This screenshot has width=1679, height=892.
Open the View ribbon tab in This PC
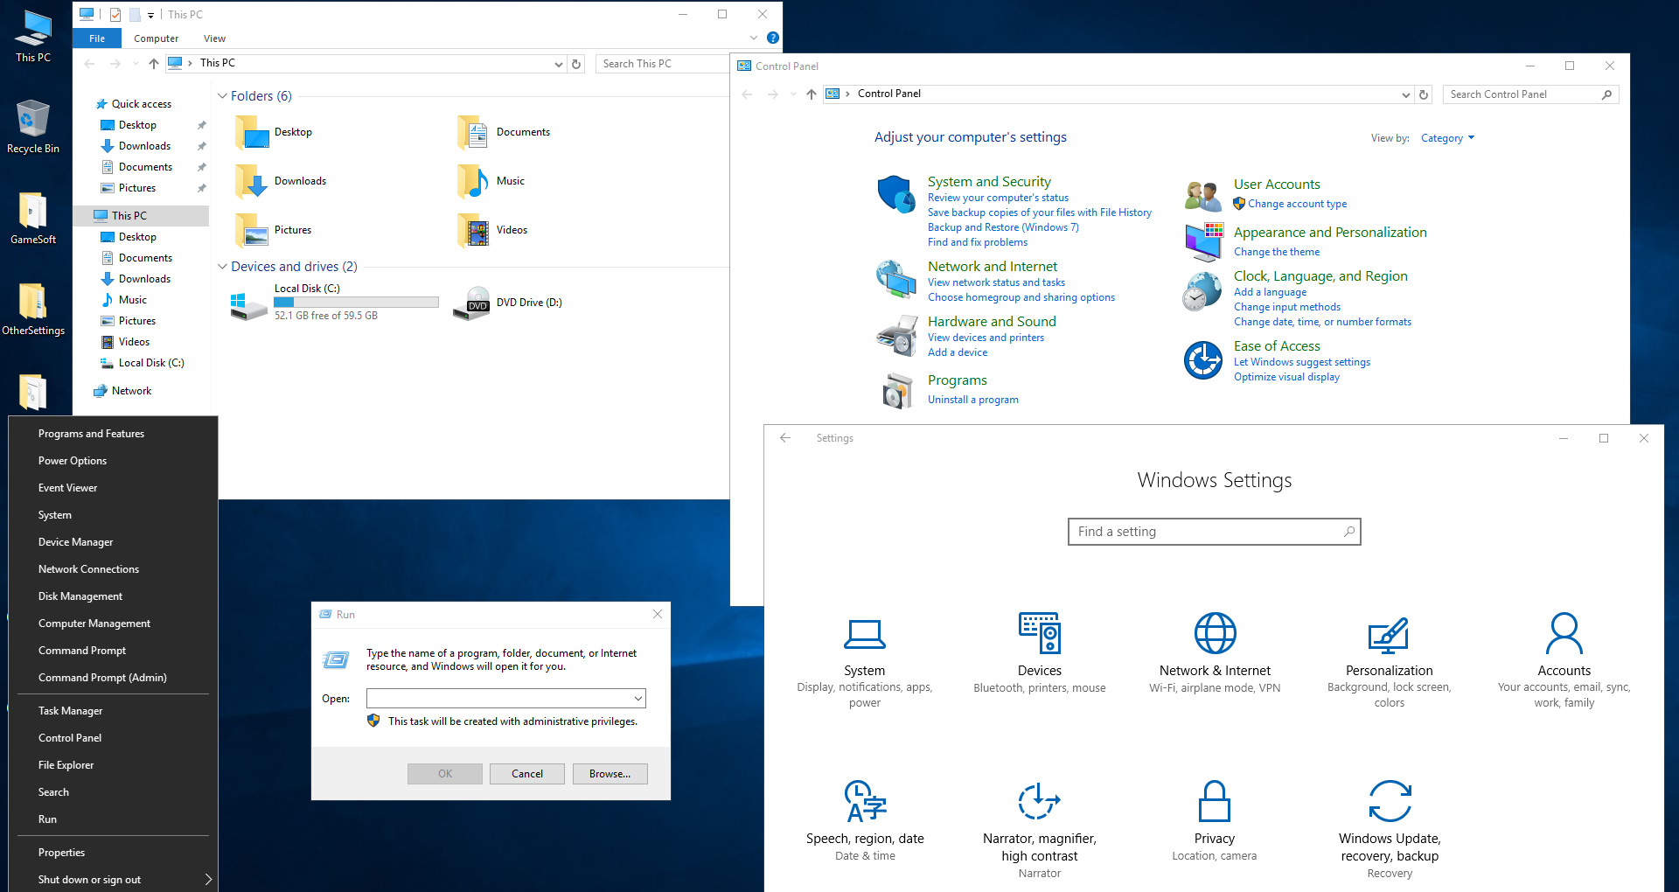[x=214, y=38]
